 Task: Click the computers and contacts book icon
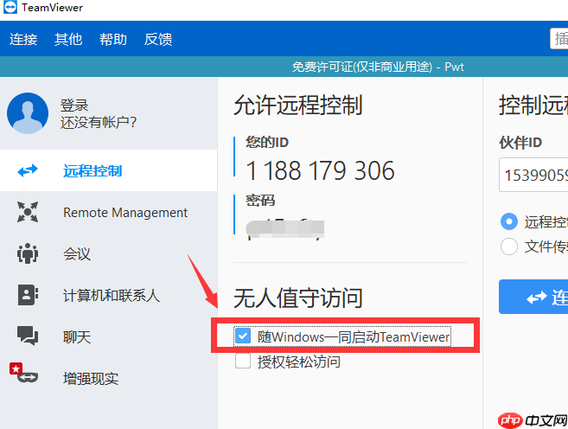pos(28,295)
